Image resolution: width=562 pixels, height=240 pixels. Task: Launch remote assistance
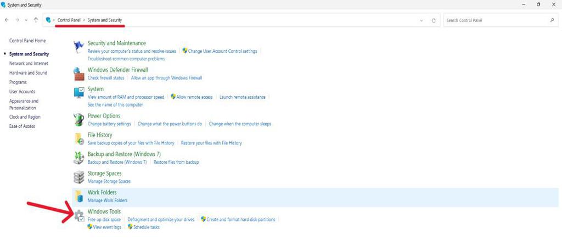[243, 97]
